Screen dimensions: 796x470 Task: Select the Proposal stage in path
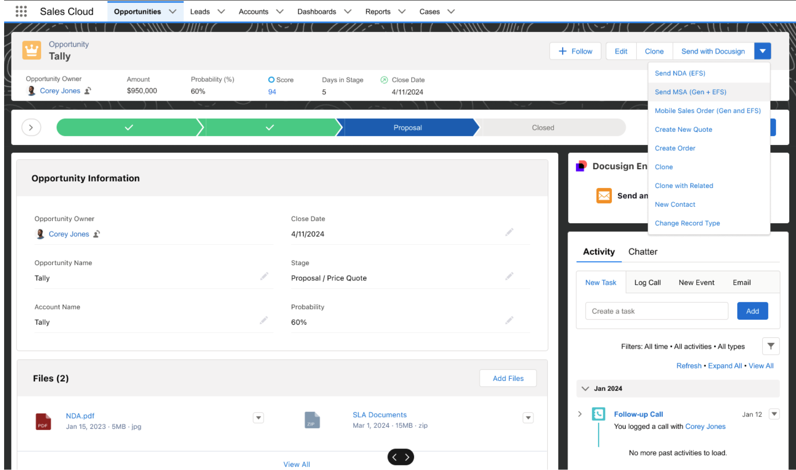coord(408,128)
